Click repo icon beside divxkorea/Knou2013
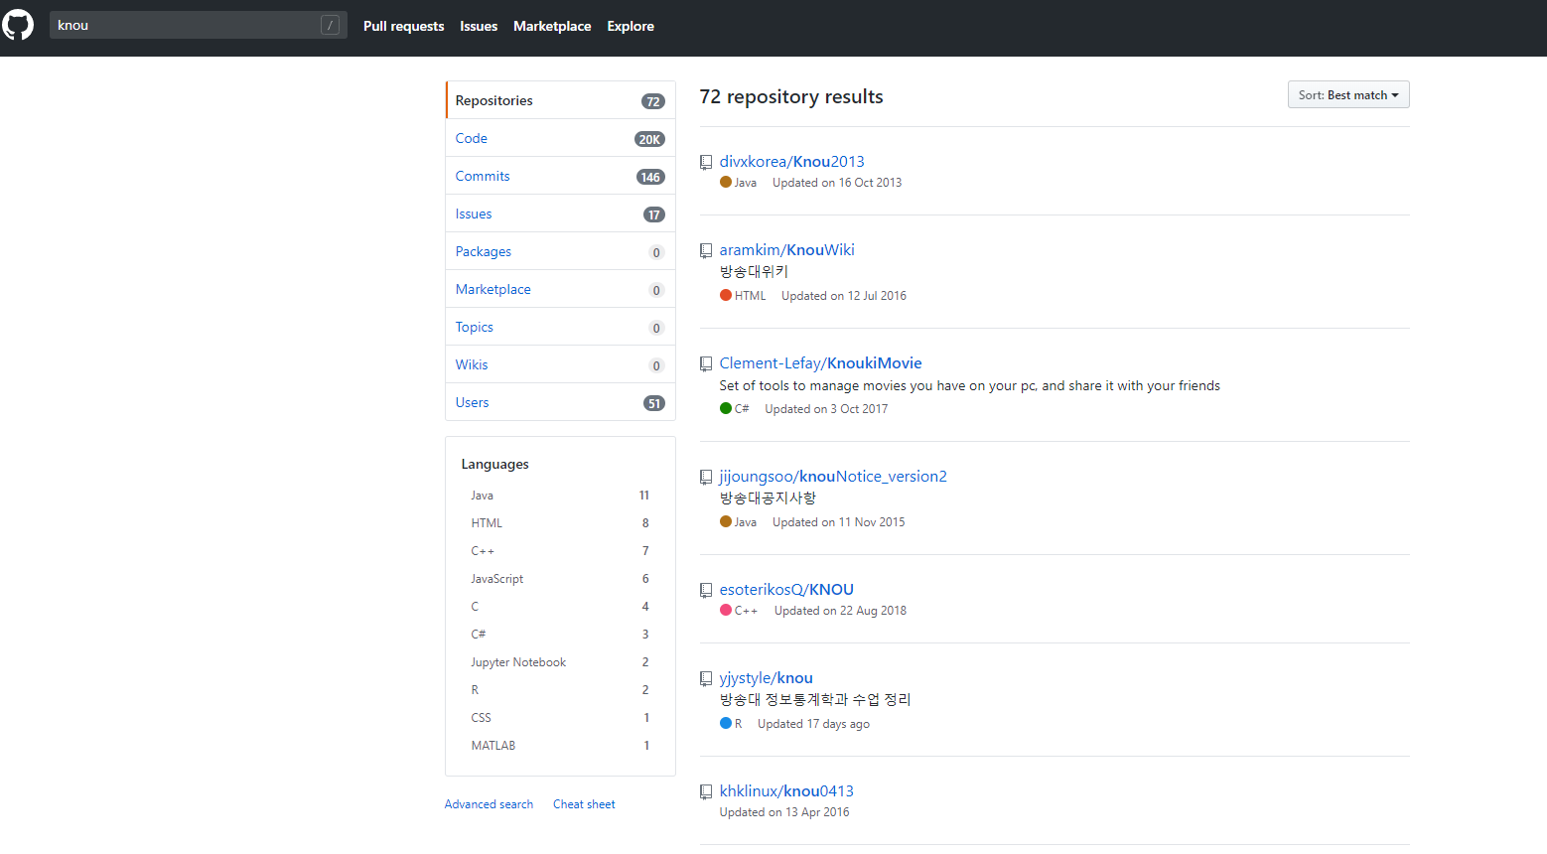Viewport: 1547px width, 854px height. click(706, 162)
